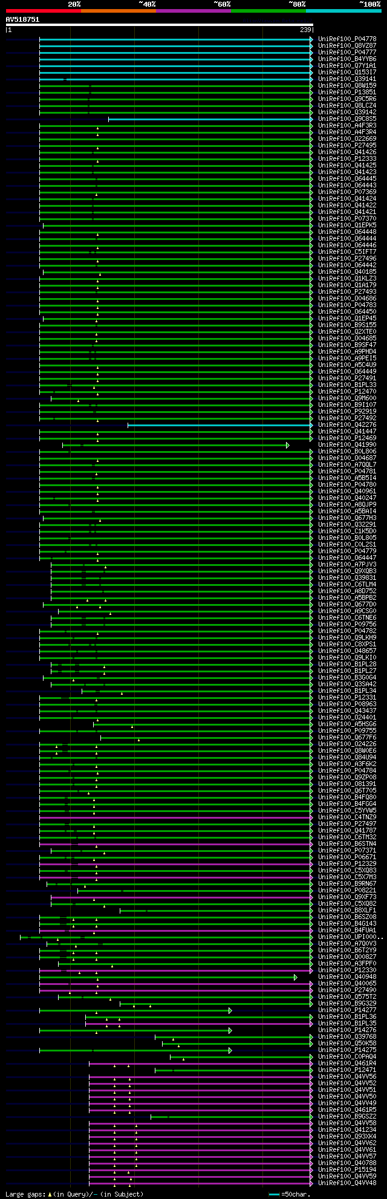Select the UniRef100_C4TNZ9 label
The image size is (387, 1199).
(347, 817)
